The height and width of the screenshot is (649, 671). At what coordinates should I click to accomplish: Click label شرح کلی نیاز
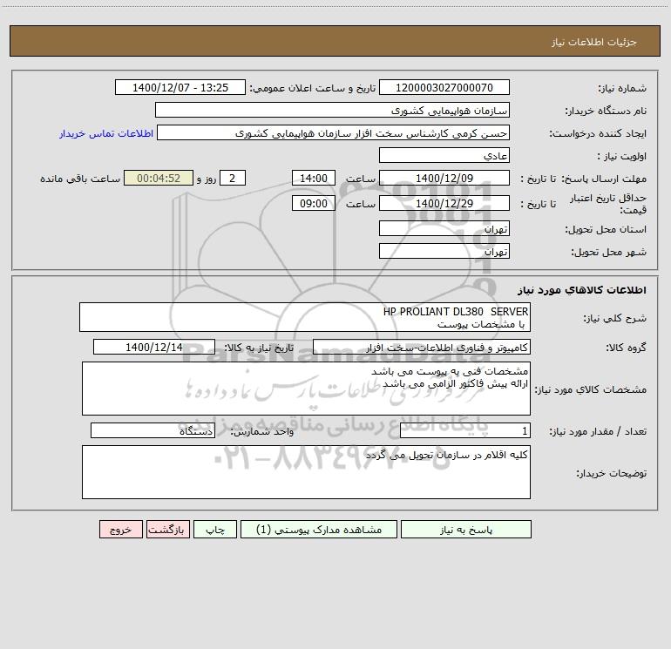click(615, 318)
